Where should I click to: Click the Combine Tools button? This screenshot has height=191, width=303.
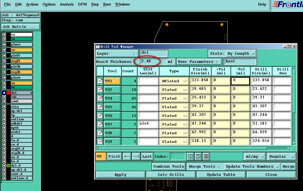pos(169,167)
